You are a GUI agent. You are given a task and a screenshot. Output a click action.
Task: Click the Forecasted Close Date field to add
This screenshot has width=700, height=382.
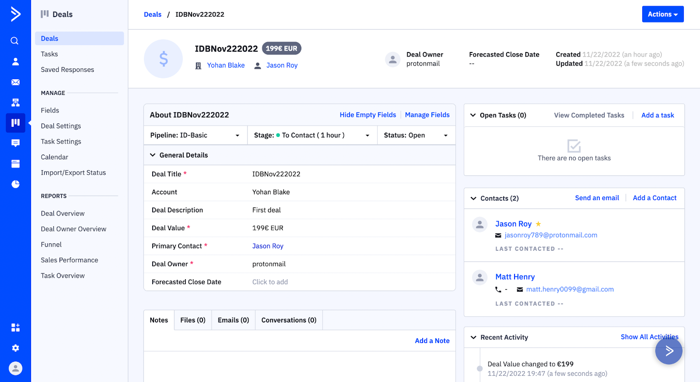pos(270,282)
